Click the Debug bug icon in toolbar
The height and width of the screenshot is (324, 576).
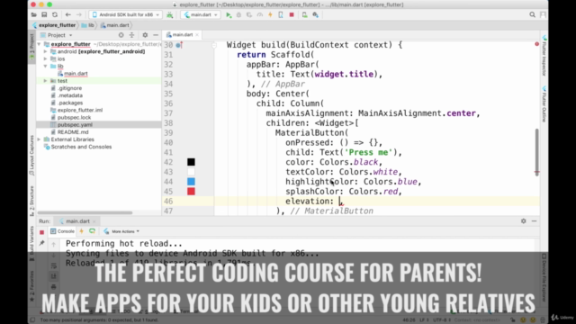click(x=238, y=14)
